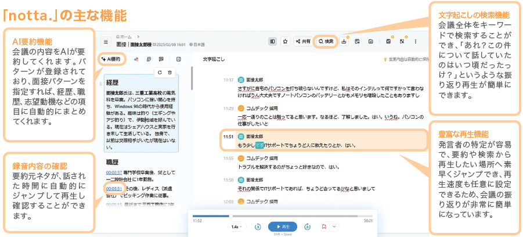Go to ホーム in the breadcrumb

coord(124,37)
